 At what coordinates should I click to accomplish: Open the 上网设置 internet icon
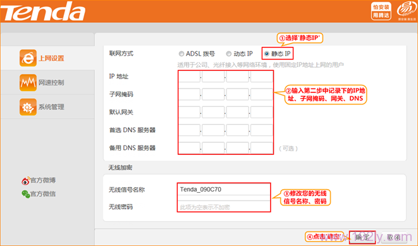(x=28, y=58)
